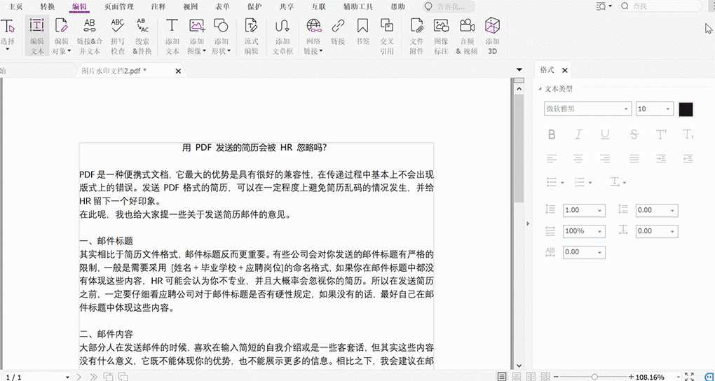Select the 链接 link tool
This screenshot has height=381, width=715.
click(338, 32)
